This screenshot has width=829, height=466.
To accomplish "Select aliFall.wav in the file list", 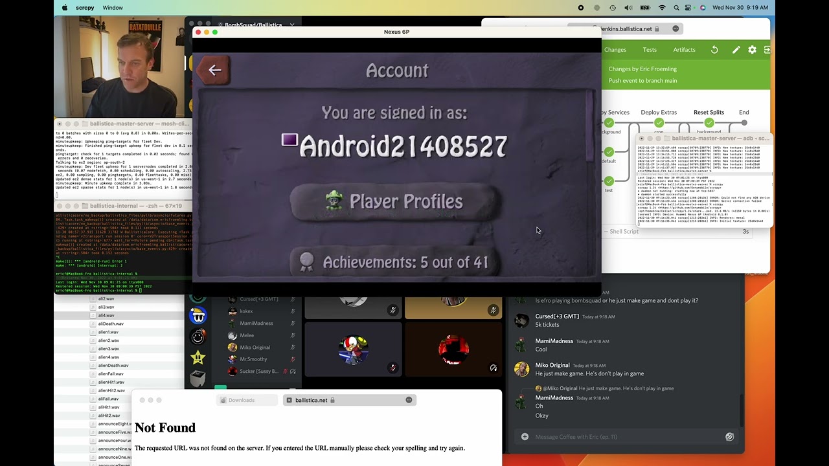I will (x=109, y=399).
